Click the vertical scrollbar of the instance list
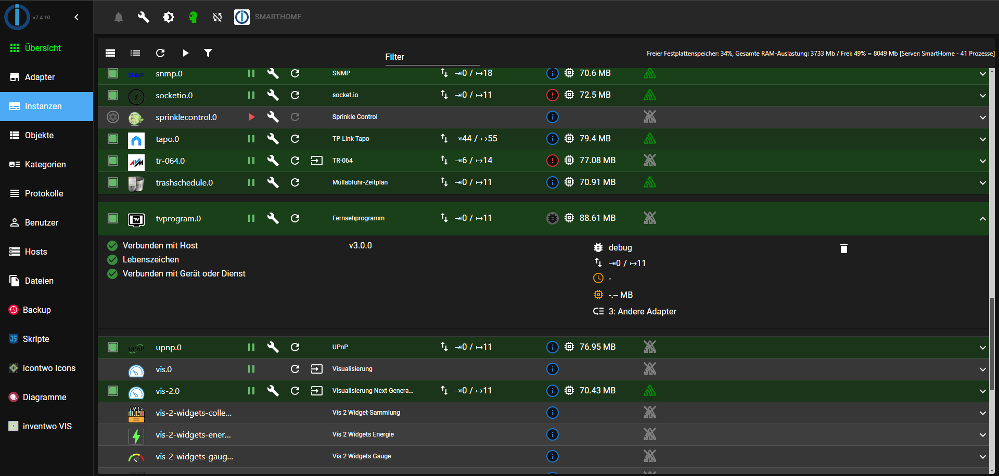Image resolution: width=999 pixels, height=476 pixels. [x=992, y=343]
